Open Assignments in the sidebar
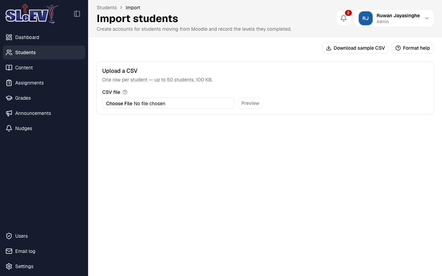The width and height of the screenshot is (442, 276). (x=44, y=83)
